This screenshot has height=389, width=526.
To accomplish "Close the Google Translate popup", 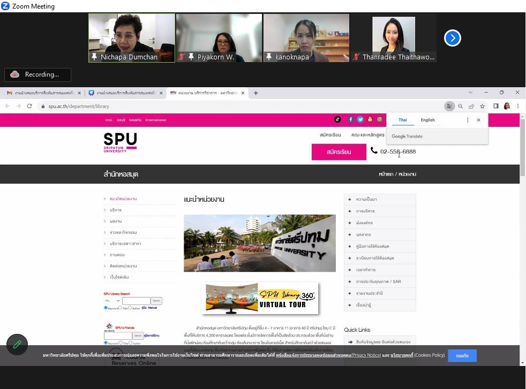I will [478, 120].
